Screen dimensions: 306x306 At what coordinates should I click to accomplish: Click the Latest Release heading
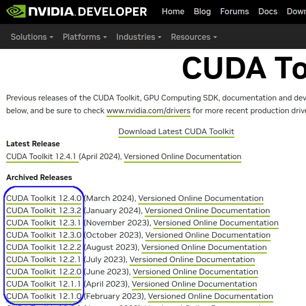click(x=33, y=144)
